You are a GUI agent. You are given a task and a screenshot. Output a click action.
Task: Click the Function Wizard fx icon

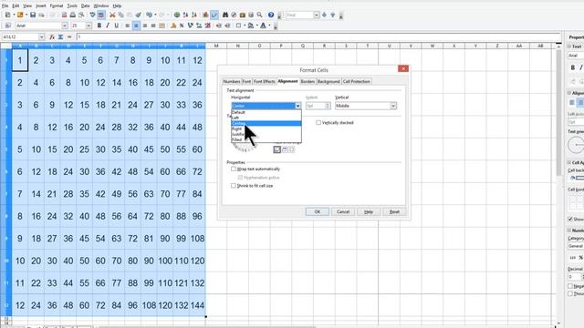pos(52,36)
